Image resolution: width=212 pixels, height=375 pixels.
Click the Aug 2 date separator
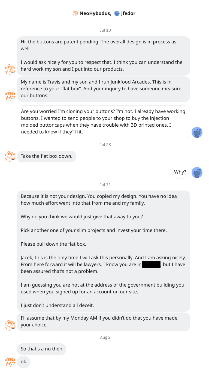[105, 337]
